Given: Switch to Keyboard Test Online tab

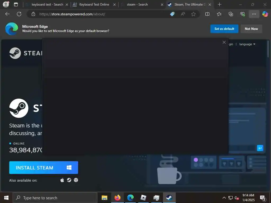Looking at the screenshot, I should (x=94, y=4).
